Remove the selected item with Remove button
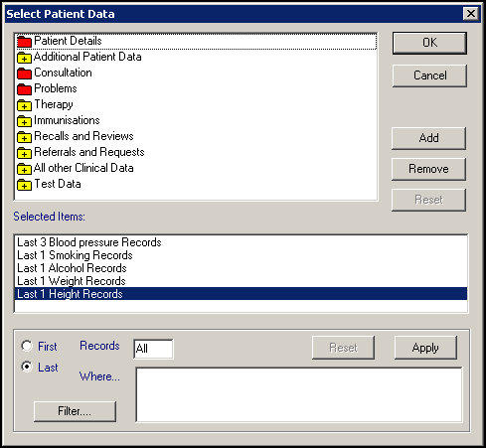Image resolution: width=486 pixels, height=448 pixels. click(428, 169)
